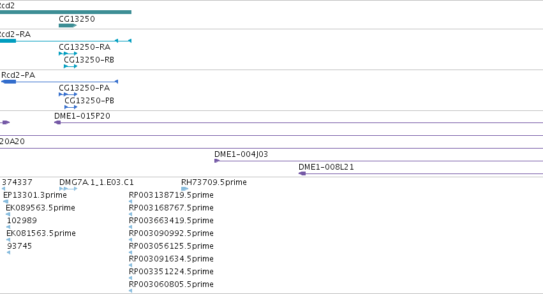Click the CG13250-PB feature arrow glyph

point(71,107)
